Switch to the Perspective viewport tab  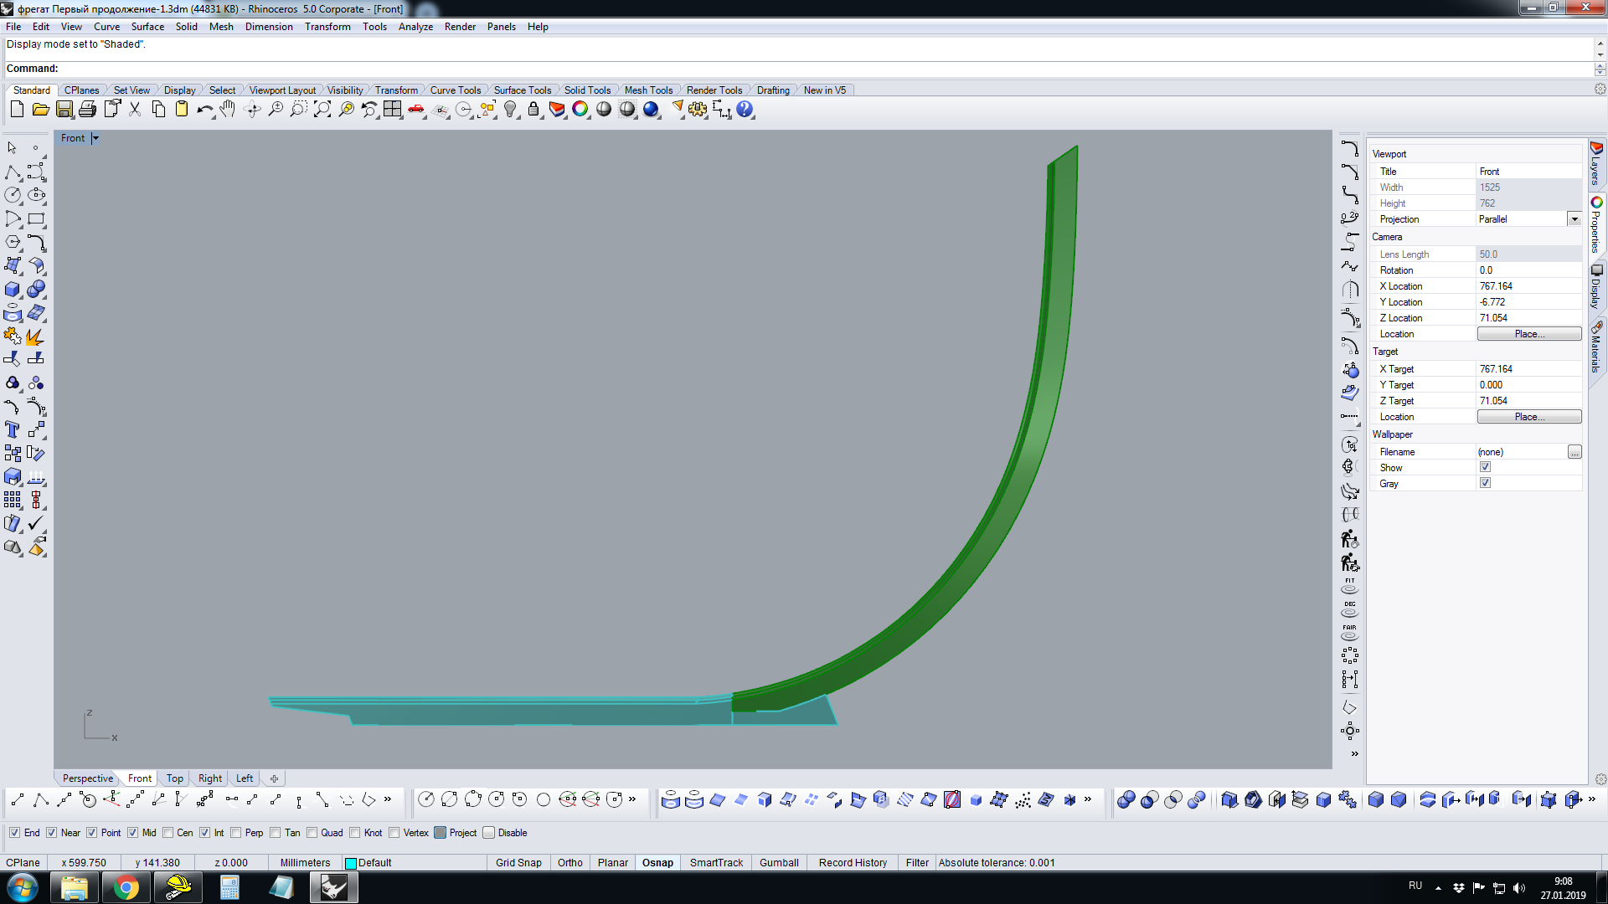86,778
